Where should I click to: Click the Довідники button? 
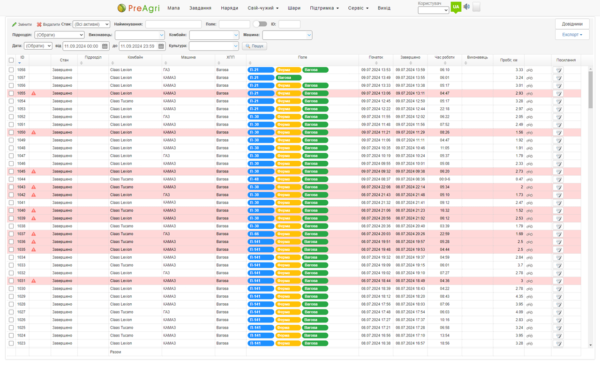(x=572, y=24)
